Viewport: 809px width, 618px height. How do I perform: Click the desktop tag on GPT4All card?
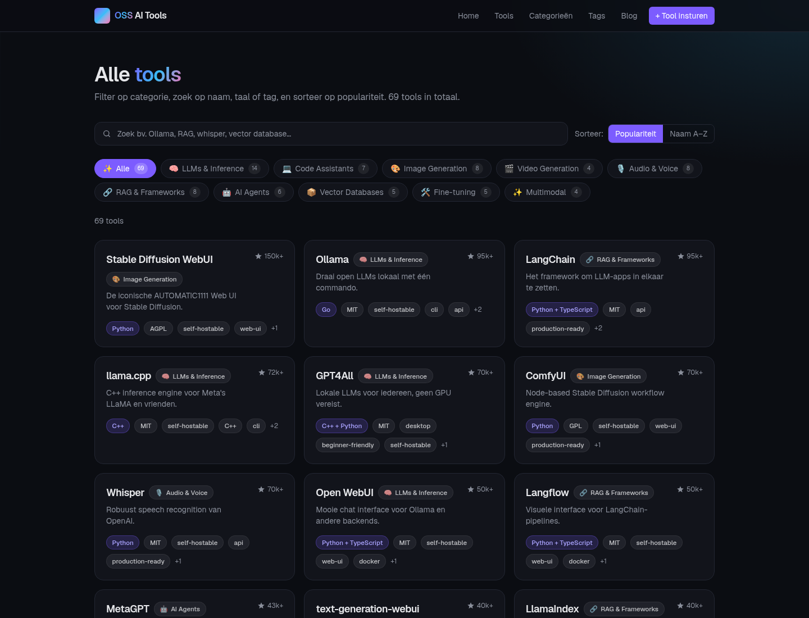click(418, 426)
